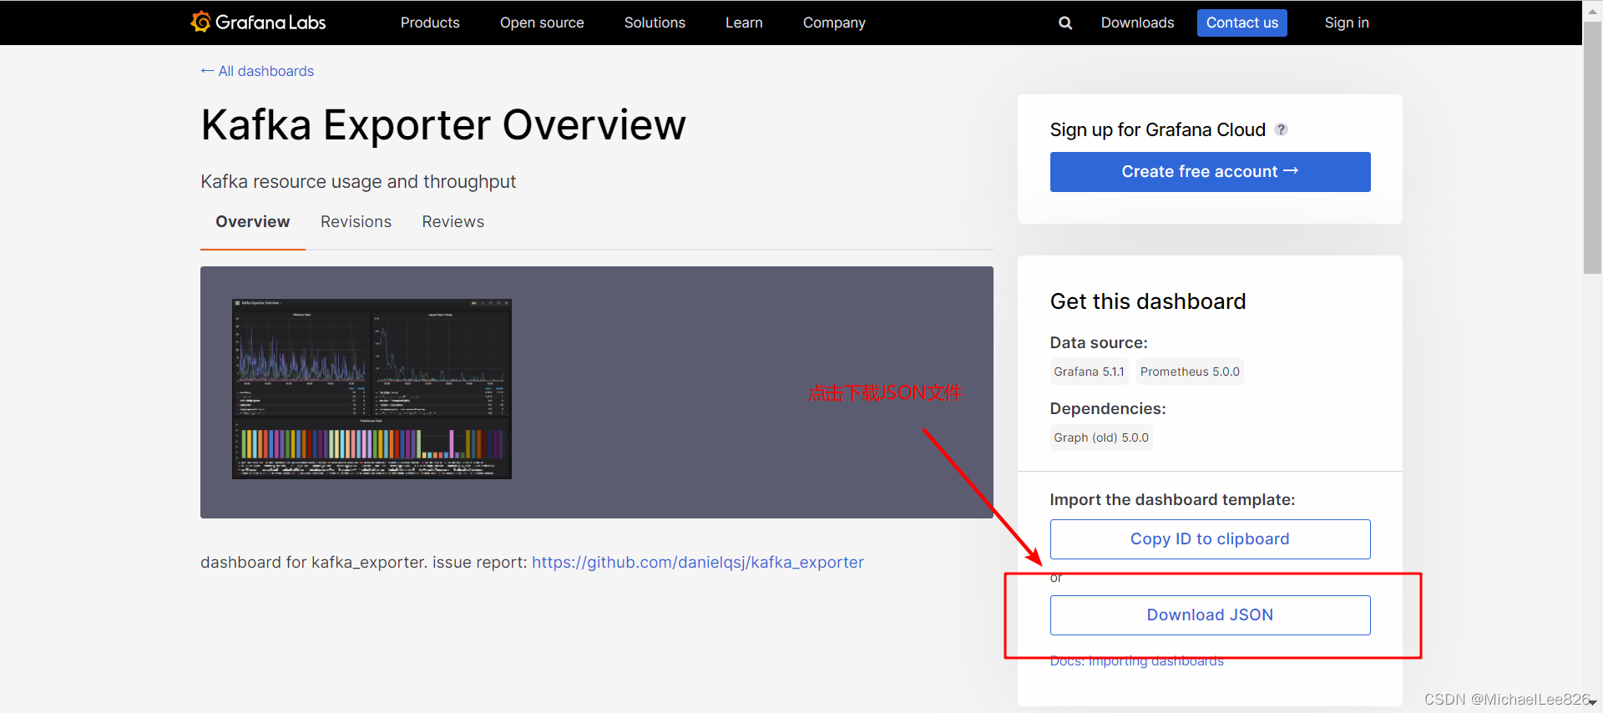Switch to the Revisions tab
The image size is (1603, 713).
point(356,221)
